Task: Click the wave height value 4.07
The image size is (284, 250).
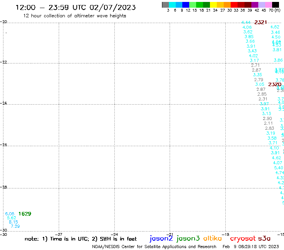Action: point(277,163)
